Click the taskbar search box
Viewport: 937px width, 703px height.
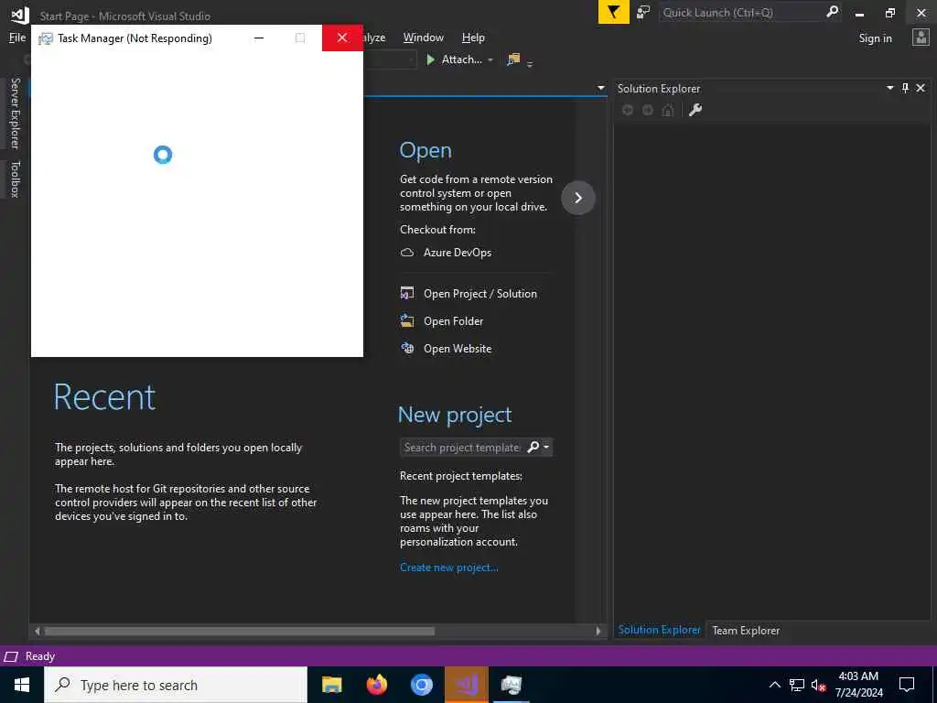coord(176,685)
